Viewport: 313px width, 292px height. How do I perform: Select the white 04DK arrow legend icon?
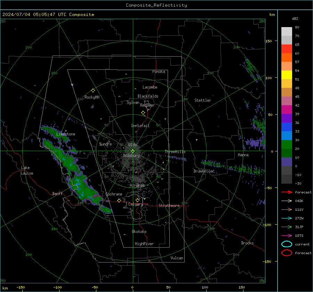(287, 201)
